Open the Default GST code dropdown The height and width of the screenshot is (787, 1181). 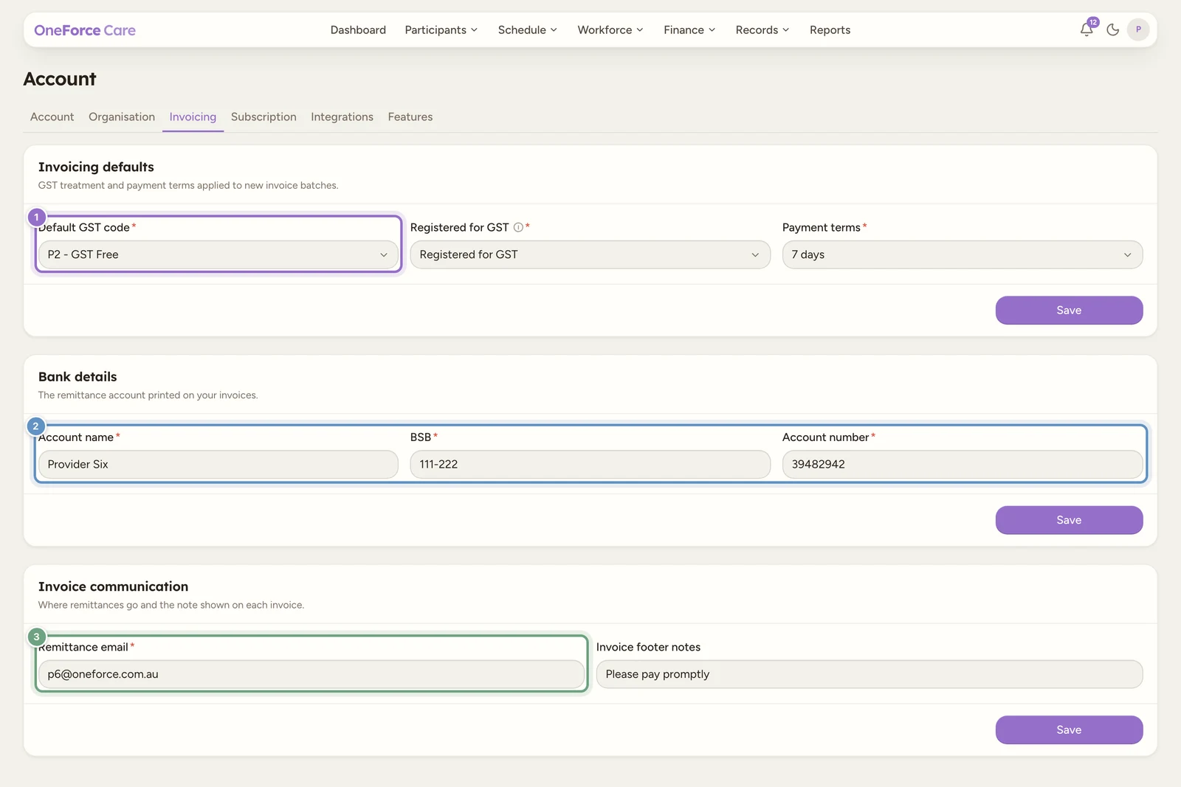[218, 254]
